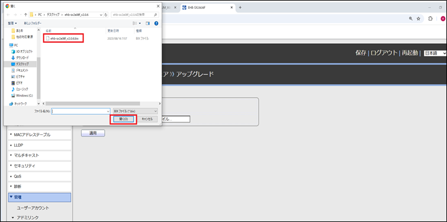This screenshot has height=222, width=447.
Task: Click the 開く(O) open button
Action: 123,119
